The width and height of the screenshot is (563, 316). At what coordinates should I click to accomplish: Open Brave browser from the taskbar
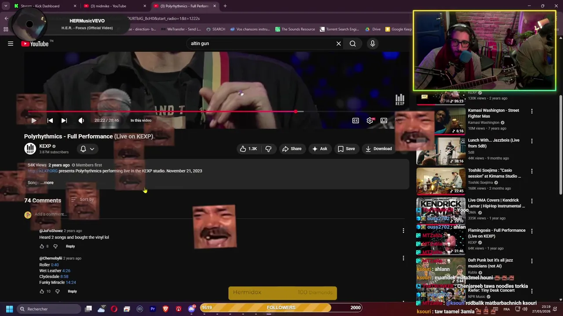coord(165,309)
